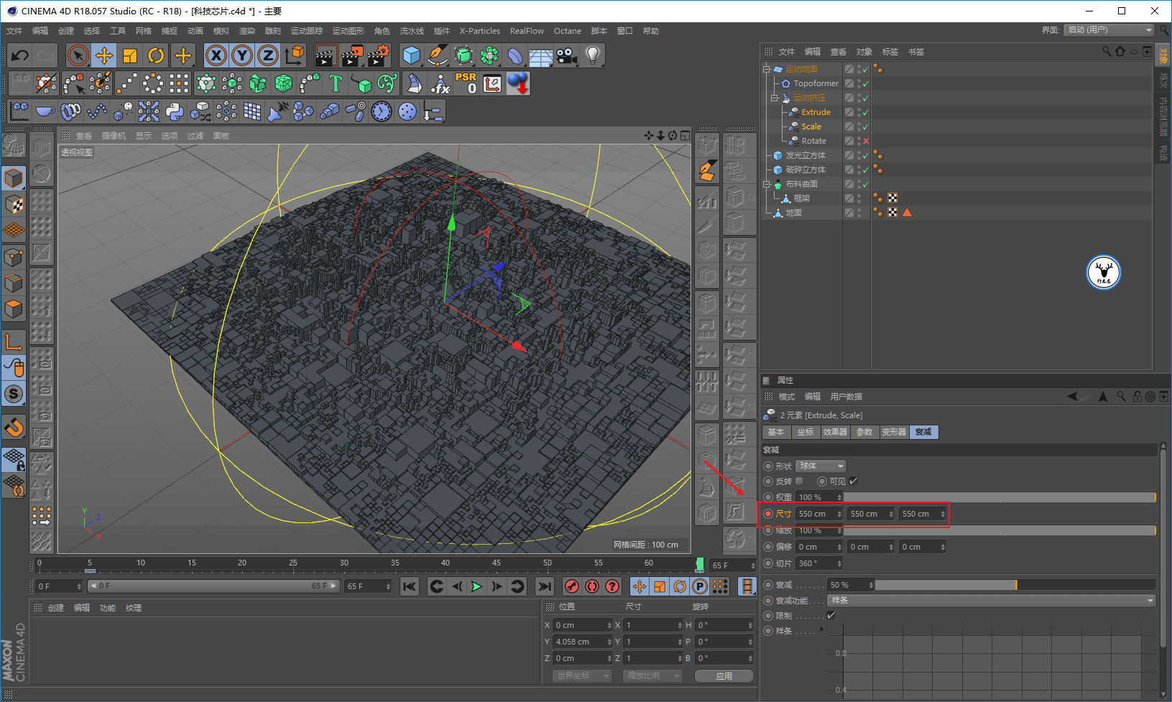The image size is (1172, 702).
Task: Open render settings clapper with gear
Action: tap(378, 55)
